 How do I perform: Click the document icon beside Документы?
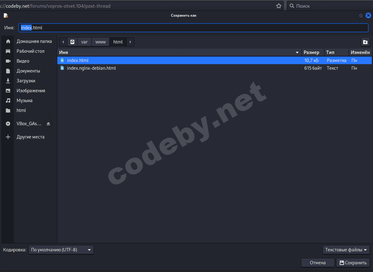click(x=8, y=71)
